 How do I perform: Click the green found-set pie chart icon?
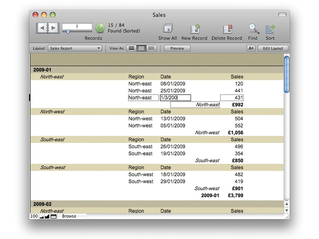[100, 28]
